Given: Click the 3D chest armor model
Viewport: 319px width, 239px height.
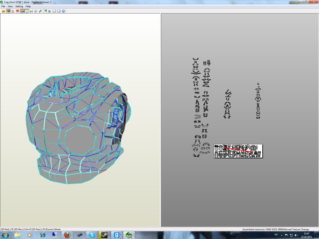Looking at the screenshot, I should click(78, 128).
